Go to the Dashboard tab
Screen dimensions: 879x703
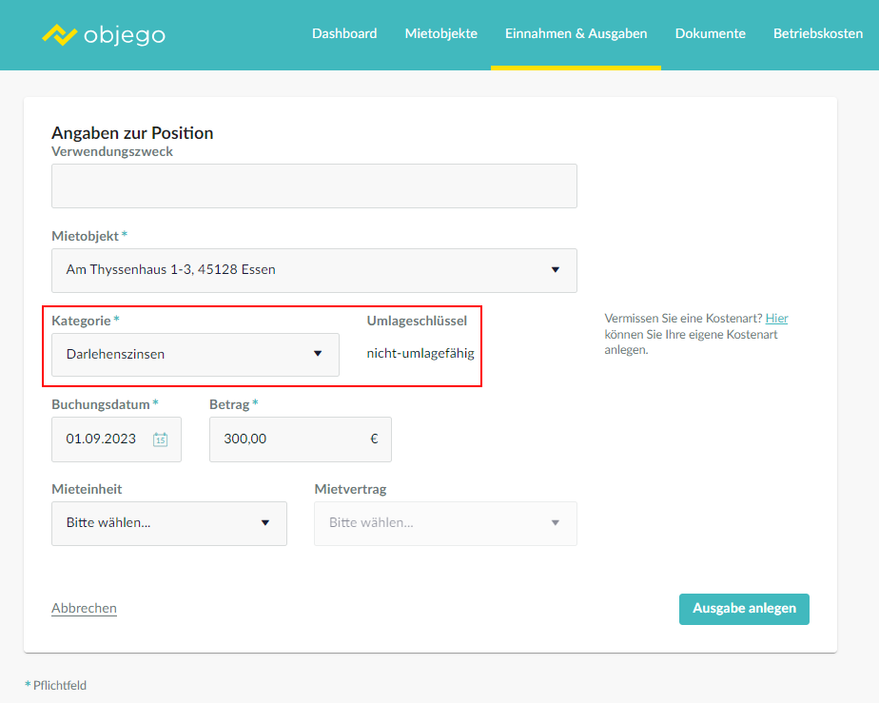[x=344, y=33]
